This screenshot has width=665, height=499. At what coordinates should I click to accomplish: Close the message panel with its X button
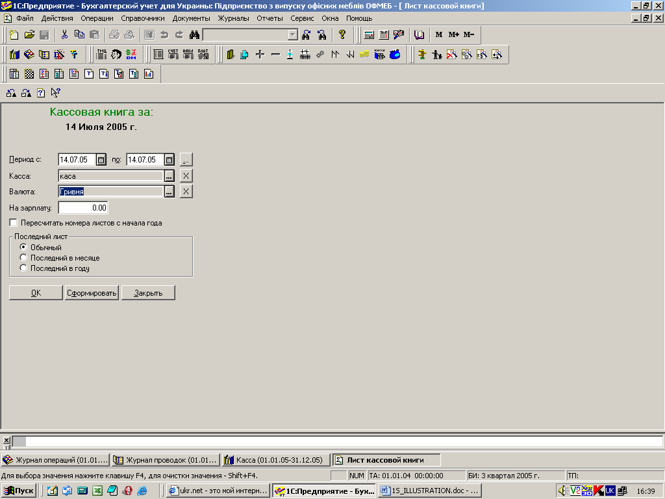6,441
